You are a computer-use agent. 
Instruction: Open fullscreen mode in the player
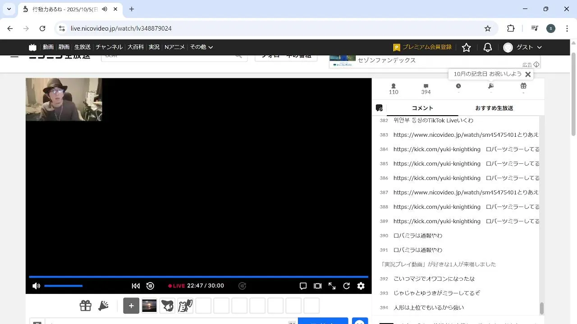point(332,286)
